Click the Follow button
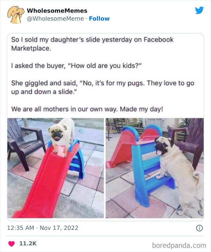The image size is (211, 252). (99, 19)
